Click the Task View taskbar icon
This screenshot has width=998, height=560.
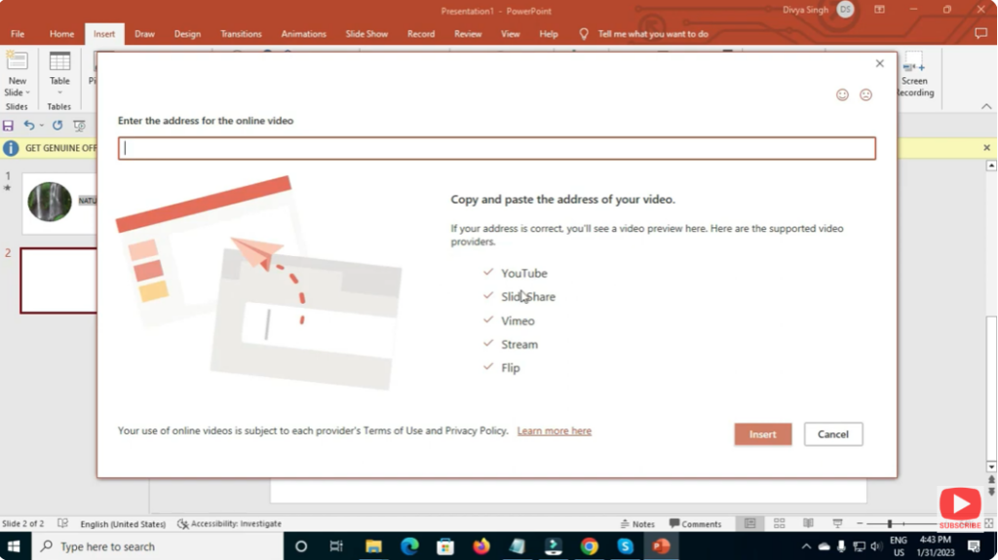coord(336,546)
